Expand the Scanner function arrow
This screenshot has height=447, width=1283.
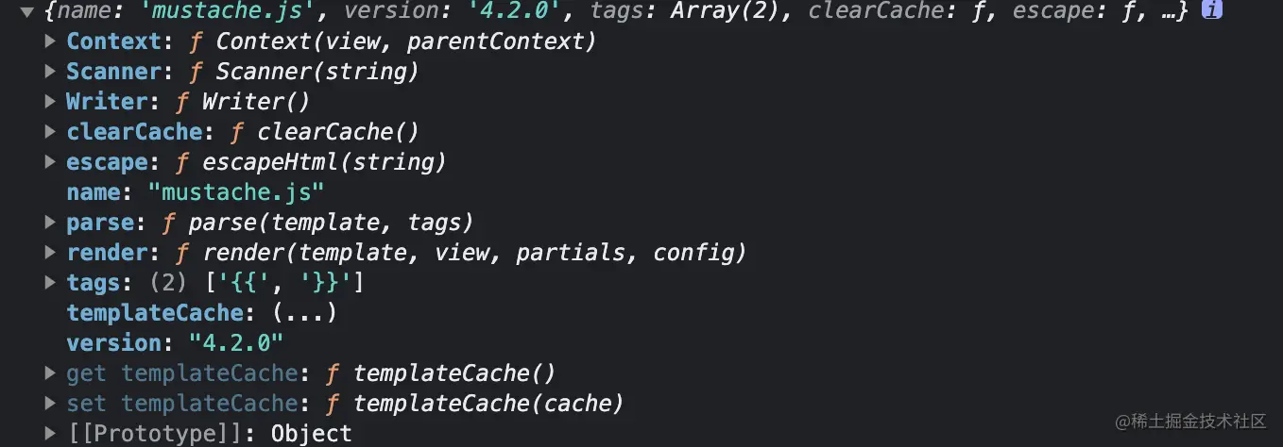(x=51, y=73)
